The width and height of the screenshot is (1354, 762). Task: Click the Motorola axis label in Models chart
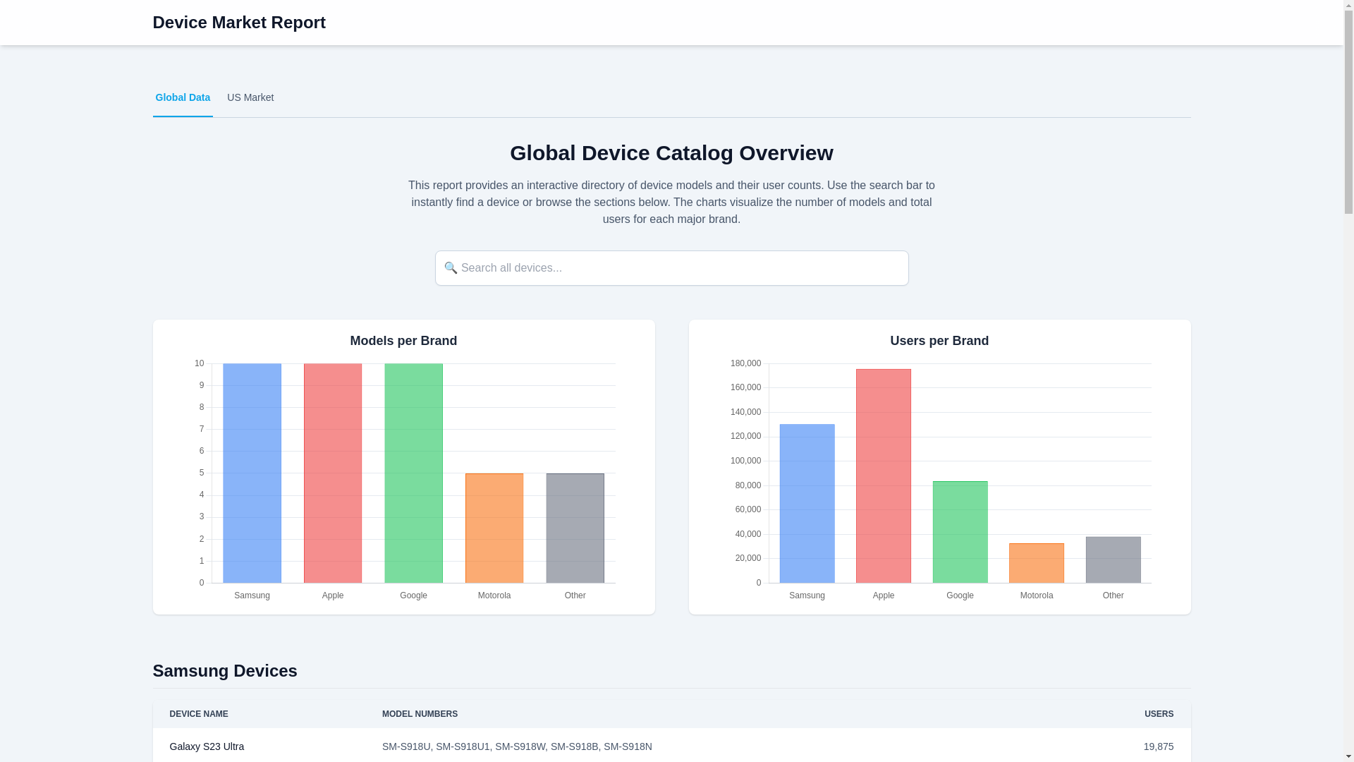click(494, 595)
